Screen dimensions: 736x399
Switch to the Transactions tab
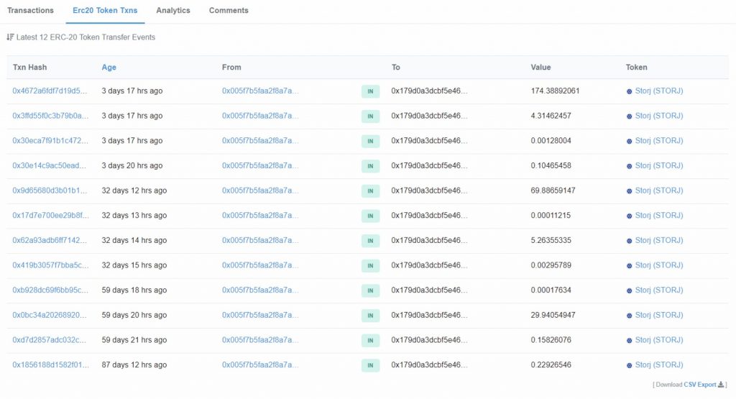[x=30, y=11]
